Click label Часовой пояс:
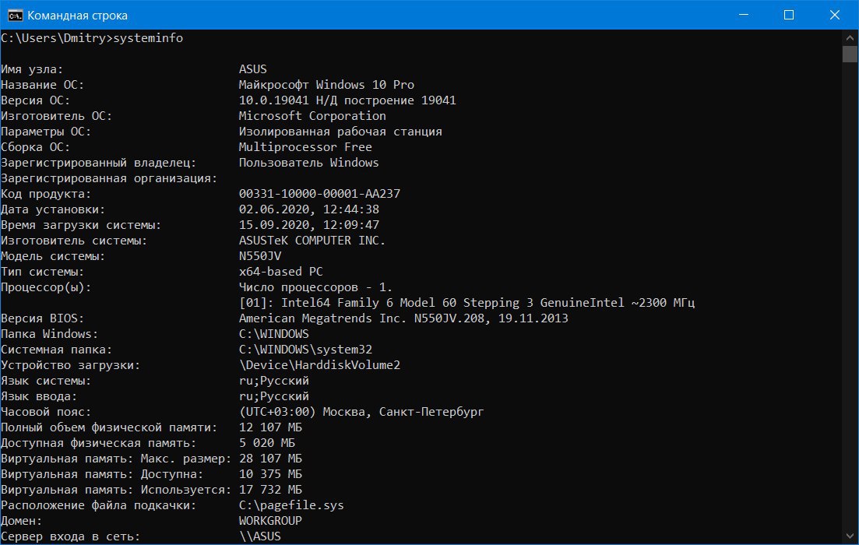This screenshot has height=545, width=859. coord(45,411)
